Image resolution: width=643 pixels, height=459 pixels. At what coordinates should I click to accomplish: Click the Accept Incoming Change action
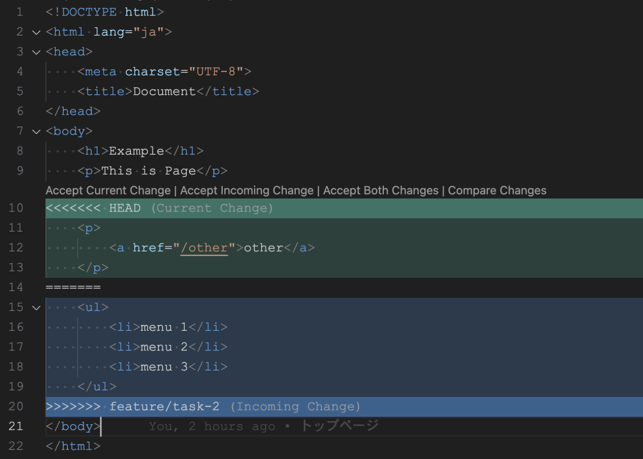point(247,190)
